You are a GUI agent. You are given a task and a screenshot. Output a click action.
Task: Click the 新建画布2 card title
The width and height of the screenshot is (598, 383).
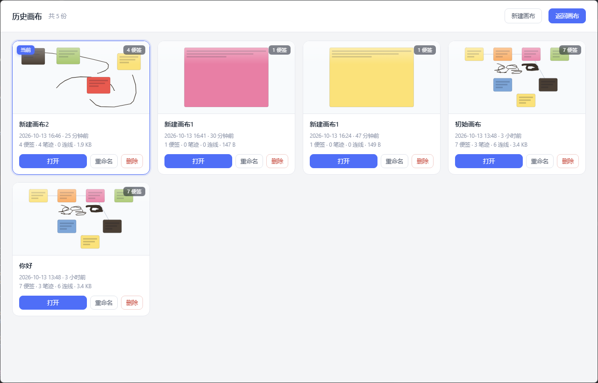tap(34, 124)
